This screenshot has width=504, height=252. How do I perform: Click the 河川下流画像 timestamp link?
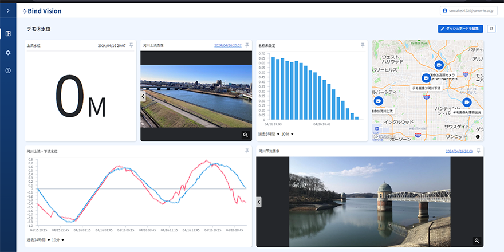tap(459, 151)
